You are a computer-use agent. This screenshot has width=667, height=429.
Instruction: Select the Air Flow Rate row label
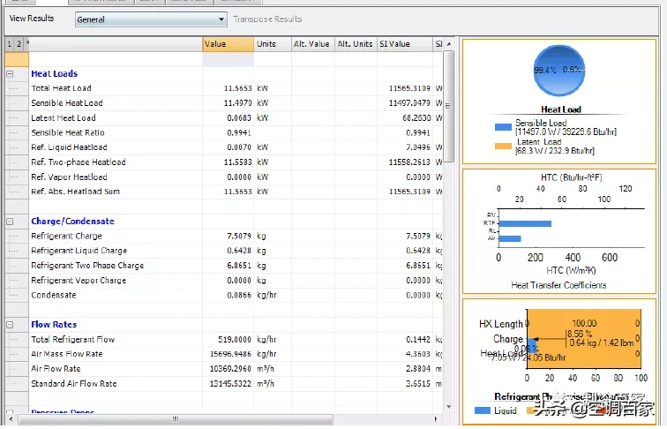point(56,369)
